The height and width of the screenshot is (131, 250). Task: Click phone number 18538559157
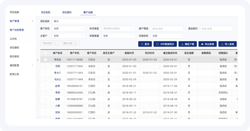click(75, 86)
